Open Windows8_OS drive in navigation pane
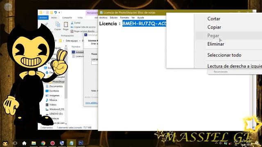The height and width of the screenshot is (147, 262). click(54, 109)
